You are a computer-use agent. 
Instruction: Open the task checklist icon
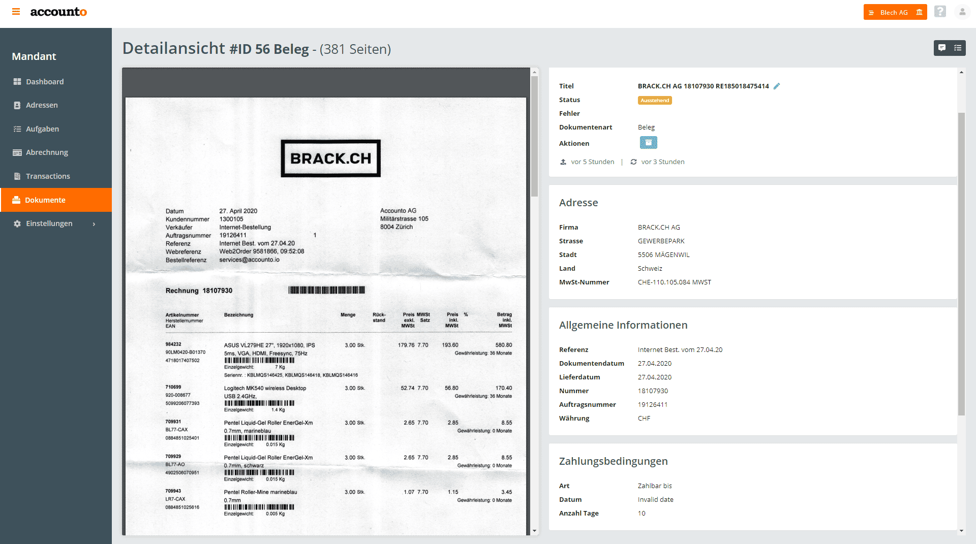click(958, 48)
